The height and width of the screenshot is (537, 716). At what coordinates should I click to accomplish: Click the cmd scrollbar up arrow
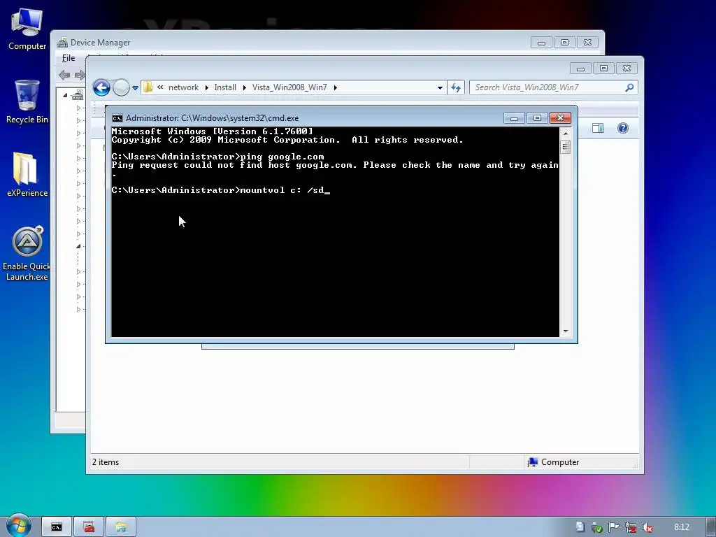pos(566,134)
